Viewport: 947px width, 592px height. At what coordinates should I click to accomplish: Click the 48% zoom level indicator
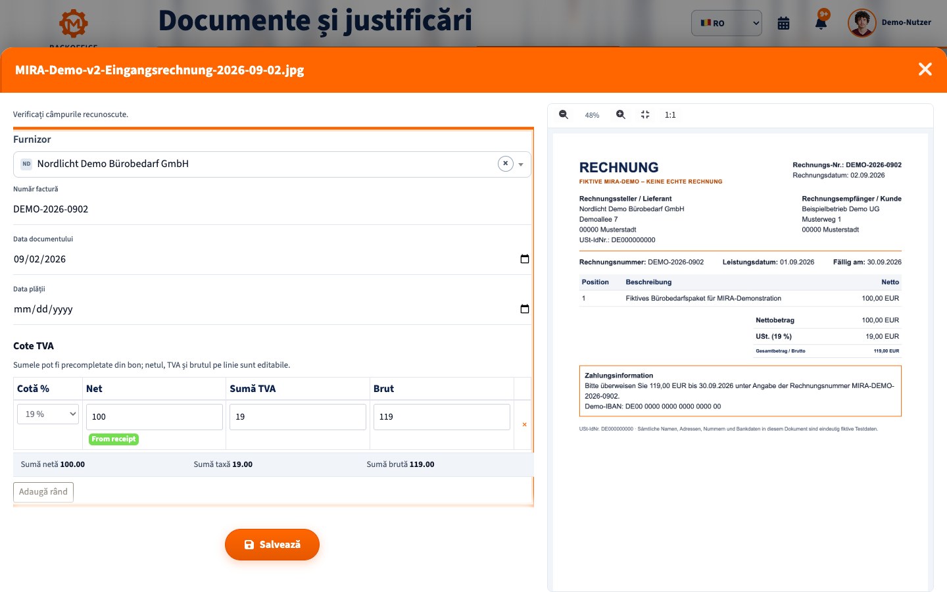[592, 115]
